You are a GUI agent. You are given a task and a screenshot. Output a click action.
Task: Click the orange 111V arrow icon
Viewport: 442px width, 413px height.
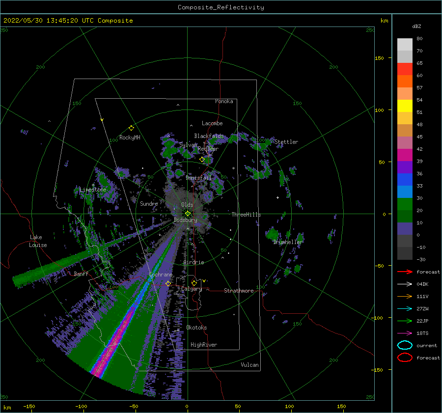pyautogui.click(x=405, y=296)
